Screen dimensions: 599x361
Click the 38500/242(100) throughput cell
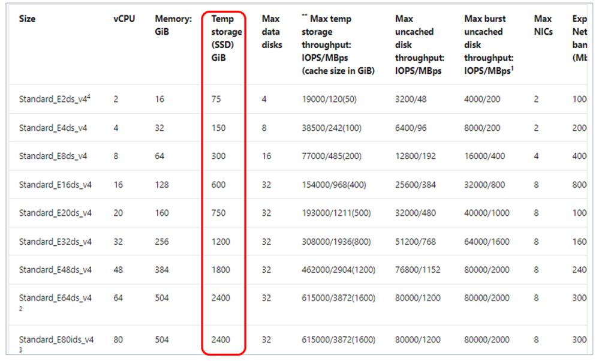332,128
